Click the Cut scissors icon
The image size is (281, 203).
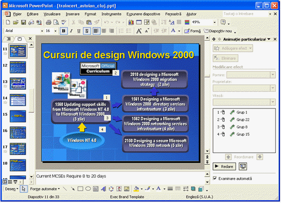pos(73,22)
